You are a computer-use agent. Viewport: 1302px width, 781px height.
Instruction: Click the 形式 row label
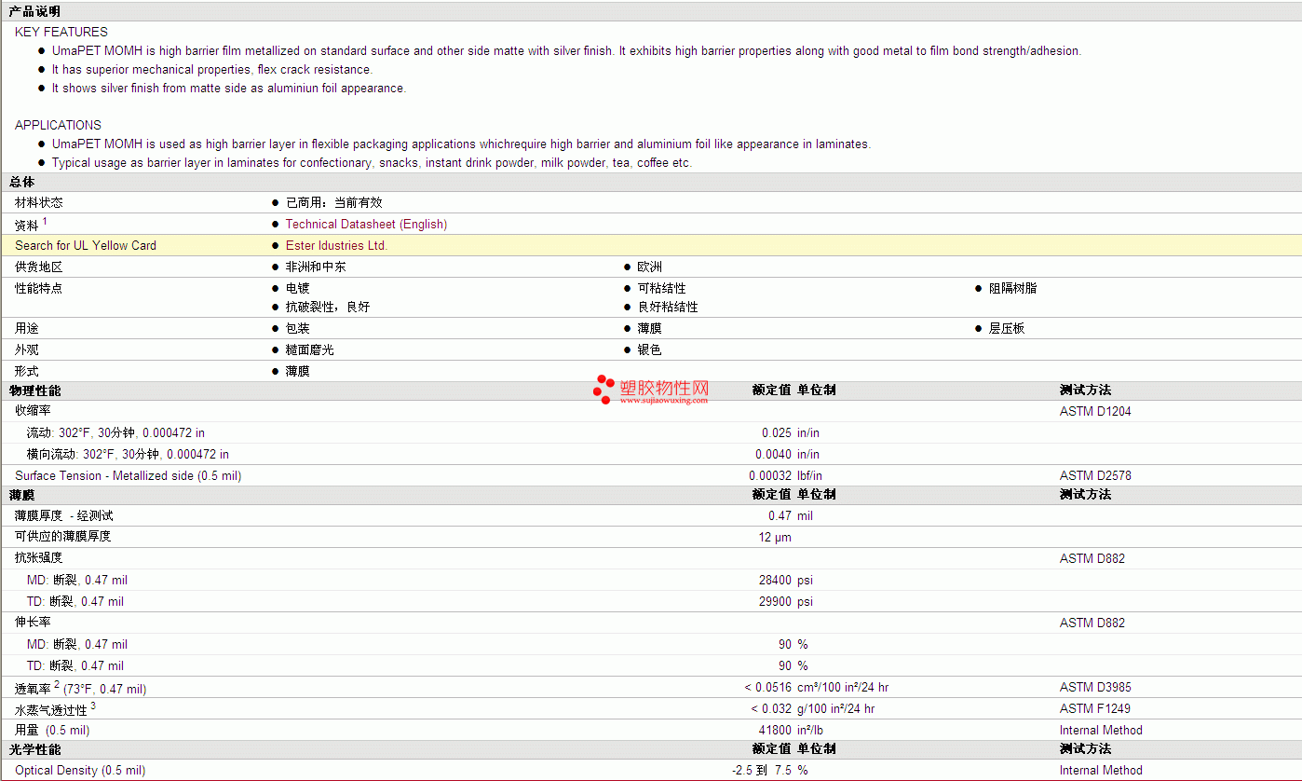tap(27, 372)
